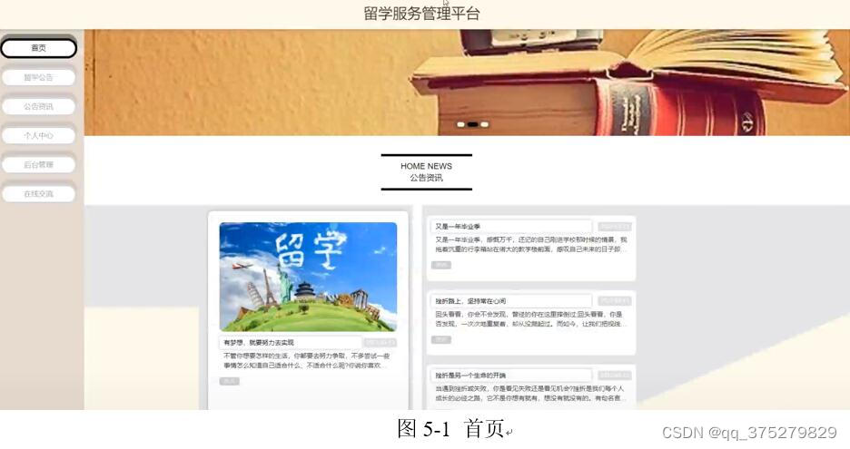Screen dimensions: 850x449
Task: Click the gray tag below the 又是一年毕业季 excerpt
Action: (440, 265)
